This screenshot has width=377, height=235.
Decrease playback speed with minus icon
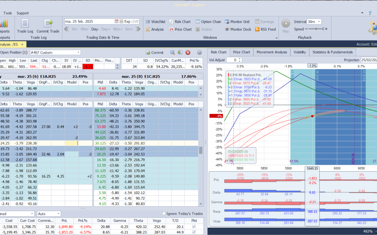306,29
